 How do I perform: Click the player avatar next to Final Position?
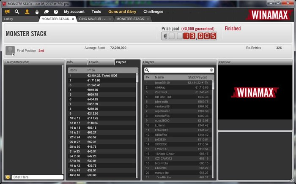[10, 51]
